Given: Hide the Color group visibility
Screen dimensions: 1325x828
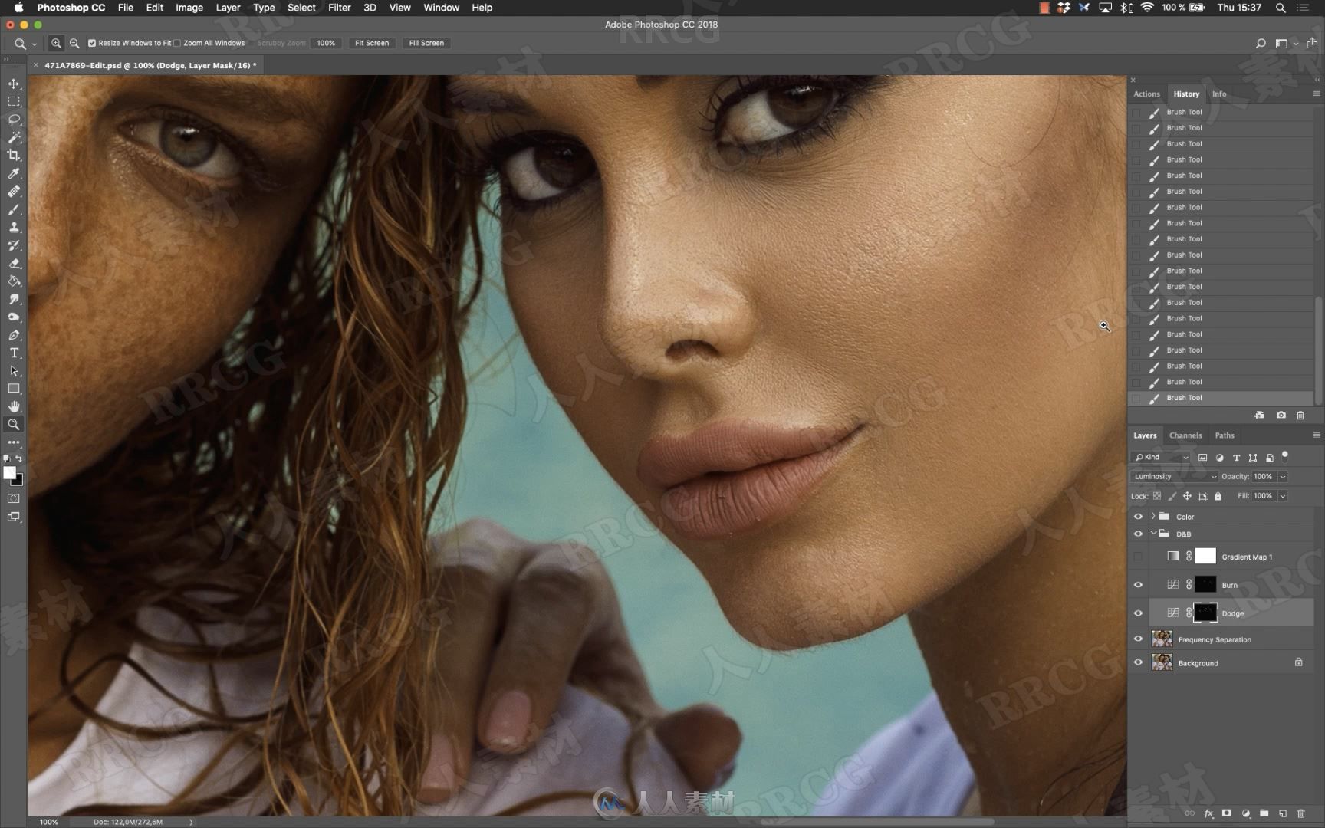Looking at the screenshot, I should [1138, 517].
